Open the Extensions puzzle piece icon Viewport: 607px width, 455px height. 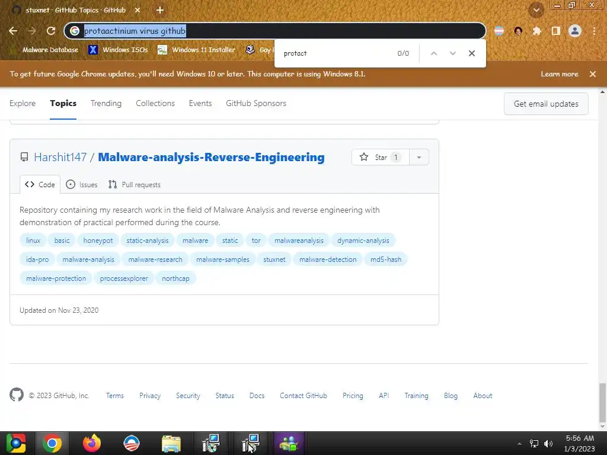pos(537,31)
